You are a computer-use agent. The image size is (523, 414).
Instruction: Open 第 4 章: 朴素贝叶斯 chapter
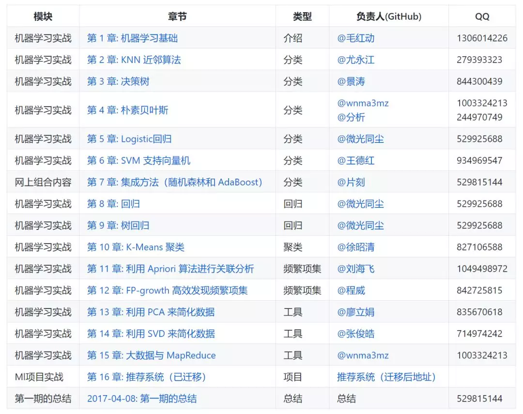[128, 109]
